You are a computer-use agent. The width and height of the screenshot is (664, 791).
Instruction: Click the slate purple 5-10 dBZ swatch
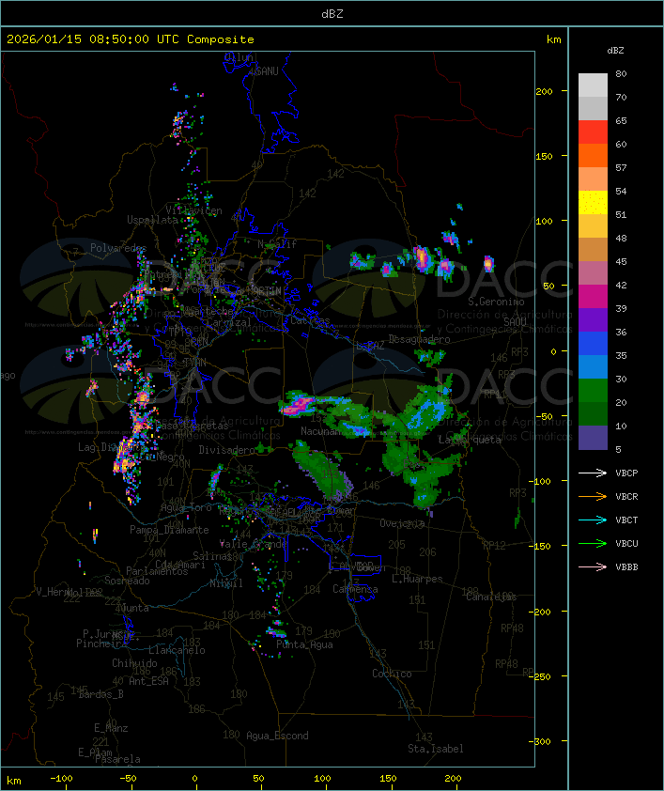(593, 438)
